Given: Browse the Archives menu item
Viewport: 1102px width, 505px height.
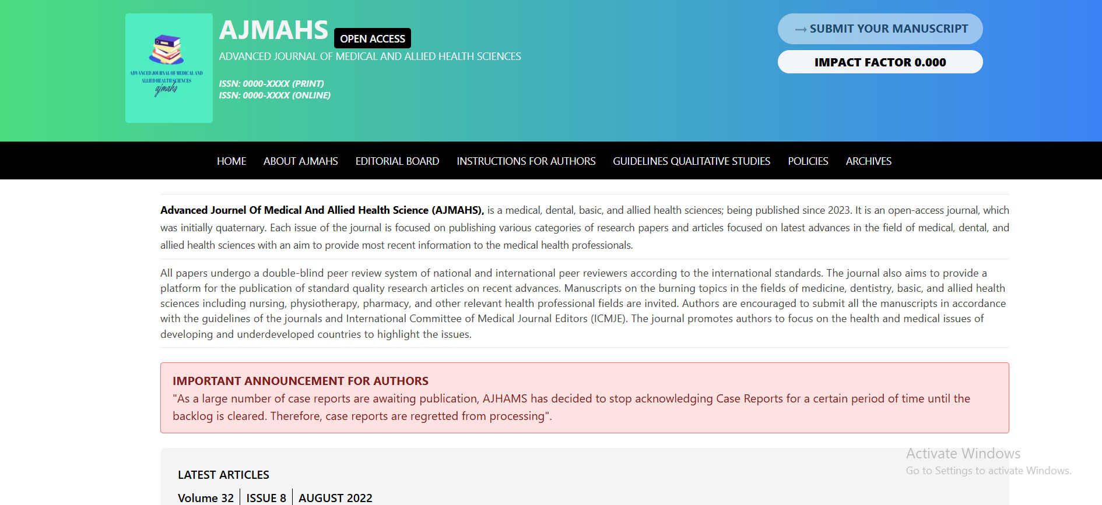Looking at the screenshot, I should 869,161.
